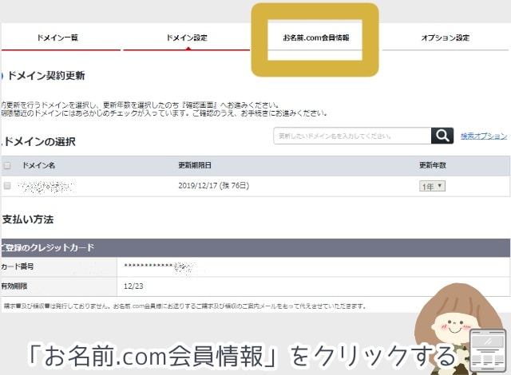Click the blurred domain name in the row
Viewport: 511px width, 375px height.
[x=46, y=187]
